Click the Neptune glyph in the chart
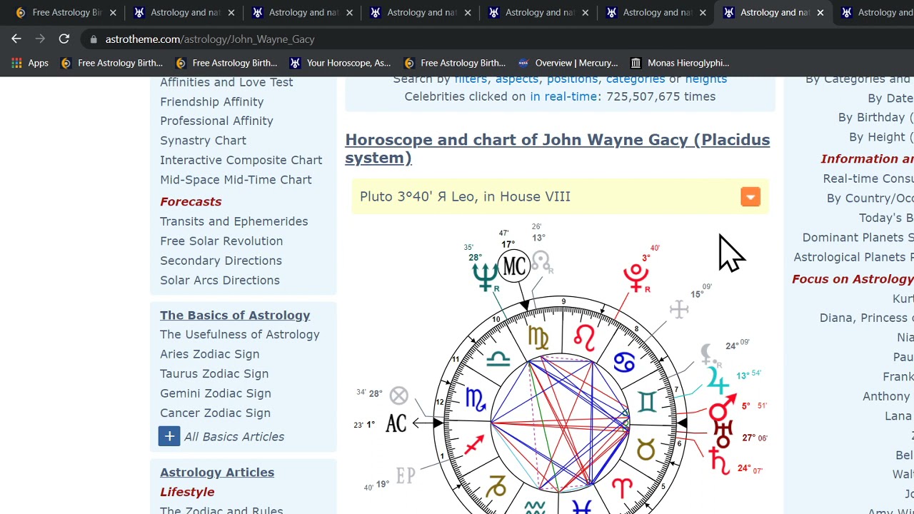Image resolution: width=914 pixels, height=514 pixels. (x=485, y=276)
